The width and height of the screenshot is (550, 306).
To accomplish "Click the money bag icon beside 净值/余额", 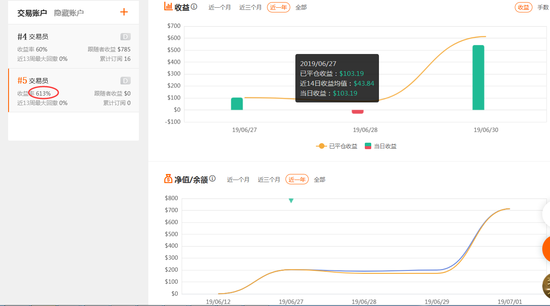I will [x=168, y=179].
